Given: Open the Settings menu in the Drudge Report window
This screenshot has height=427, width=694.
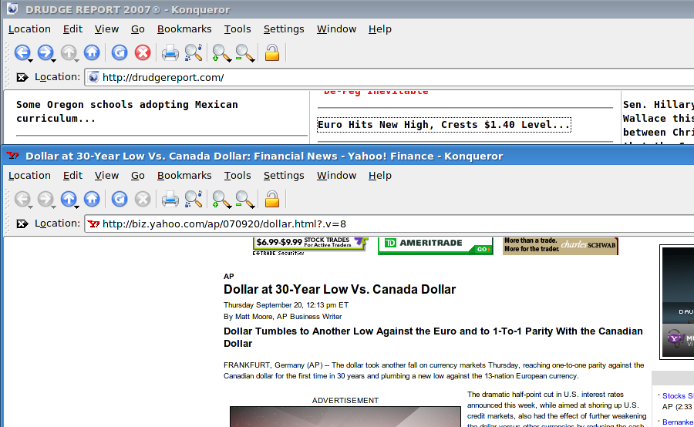Looking at the screenshot, I should pyautogui.click(x=284, y=29).
